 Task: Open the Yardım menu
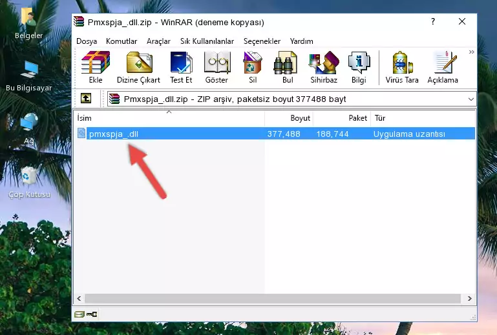[301, 41]
